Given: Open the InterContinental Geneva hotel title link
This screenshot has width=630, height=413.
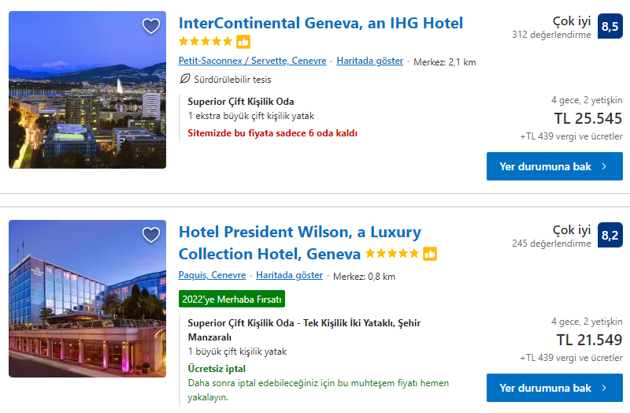Looking at the screenshot, I should (x=321, y=23).
